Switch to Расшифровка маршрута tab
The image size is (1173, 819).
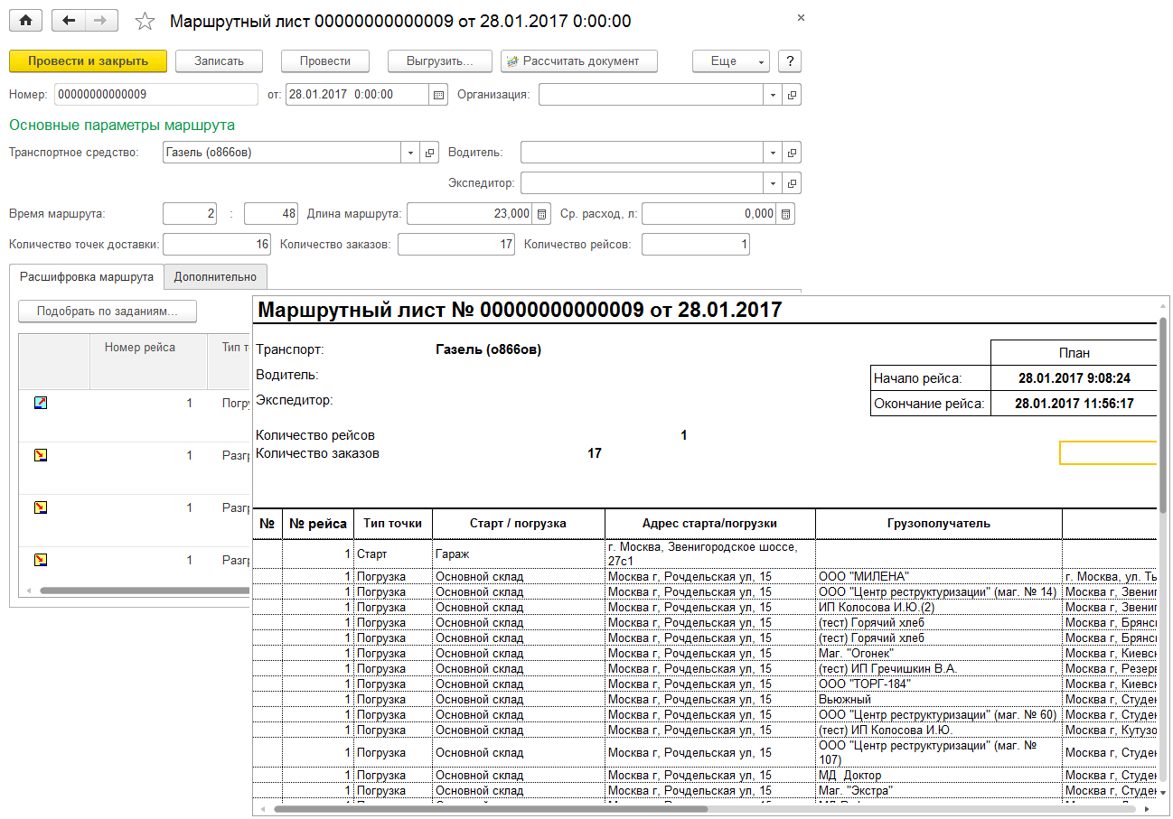87,277
